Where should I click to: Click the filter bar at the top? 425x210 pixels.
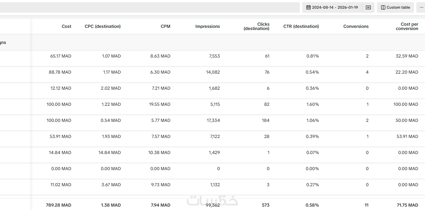point(149,7)
